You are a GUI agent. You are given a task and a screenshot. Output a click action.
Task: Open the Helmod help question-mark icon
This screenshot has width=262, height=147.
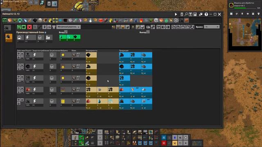206,14
